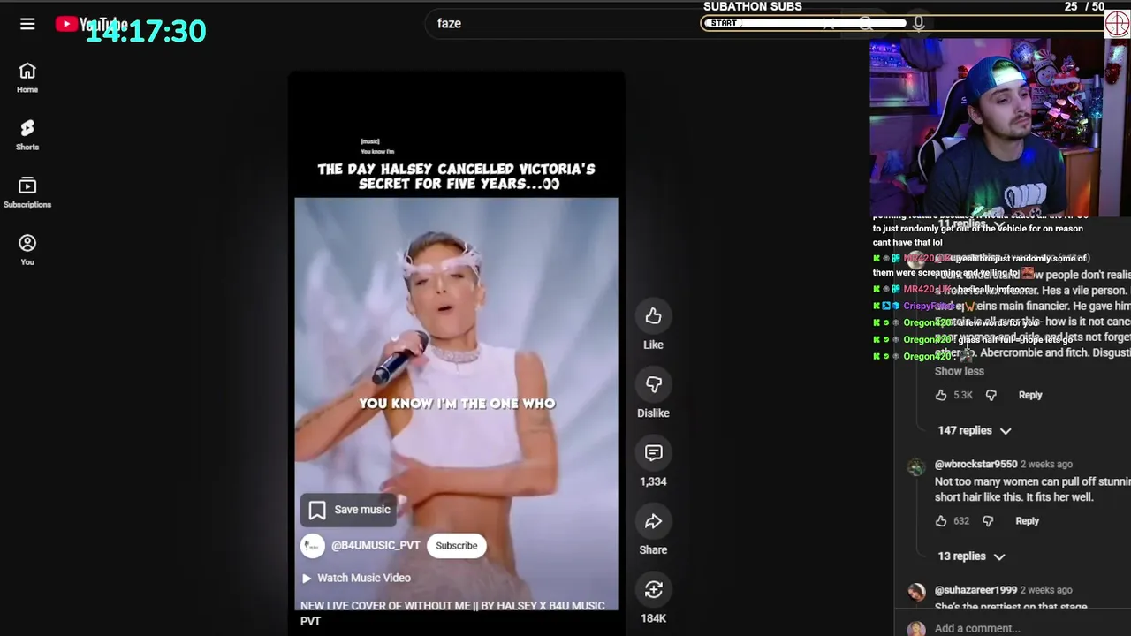
Task: Open the comments with 1,334 count
Action: click(653, 452)
